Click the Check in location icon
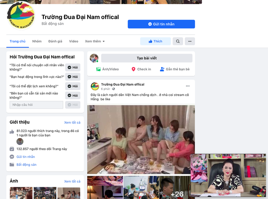Image resolution: width=268 pixels, height=199 pixels. (x=133, y=69)
